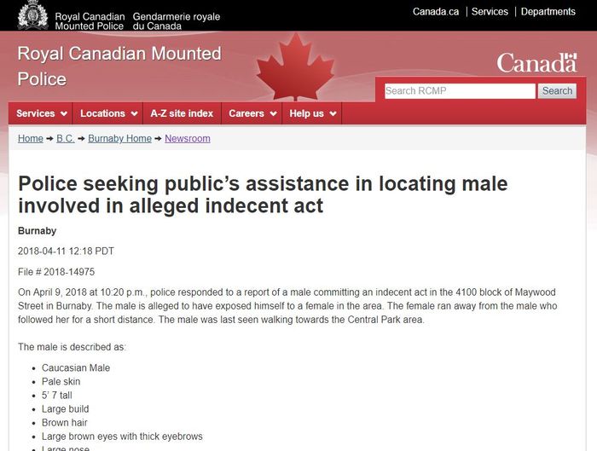The image size is (597, 451).
Task: Expand the Locations dropdown arrow
Action: pyautogui.click(x=134, y=113)
